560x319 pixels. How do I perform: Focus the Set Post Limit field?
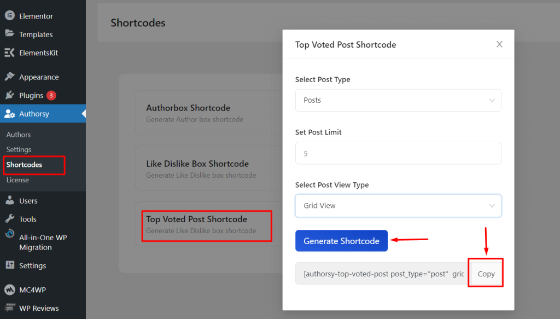(398, 153)
